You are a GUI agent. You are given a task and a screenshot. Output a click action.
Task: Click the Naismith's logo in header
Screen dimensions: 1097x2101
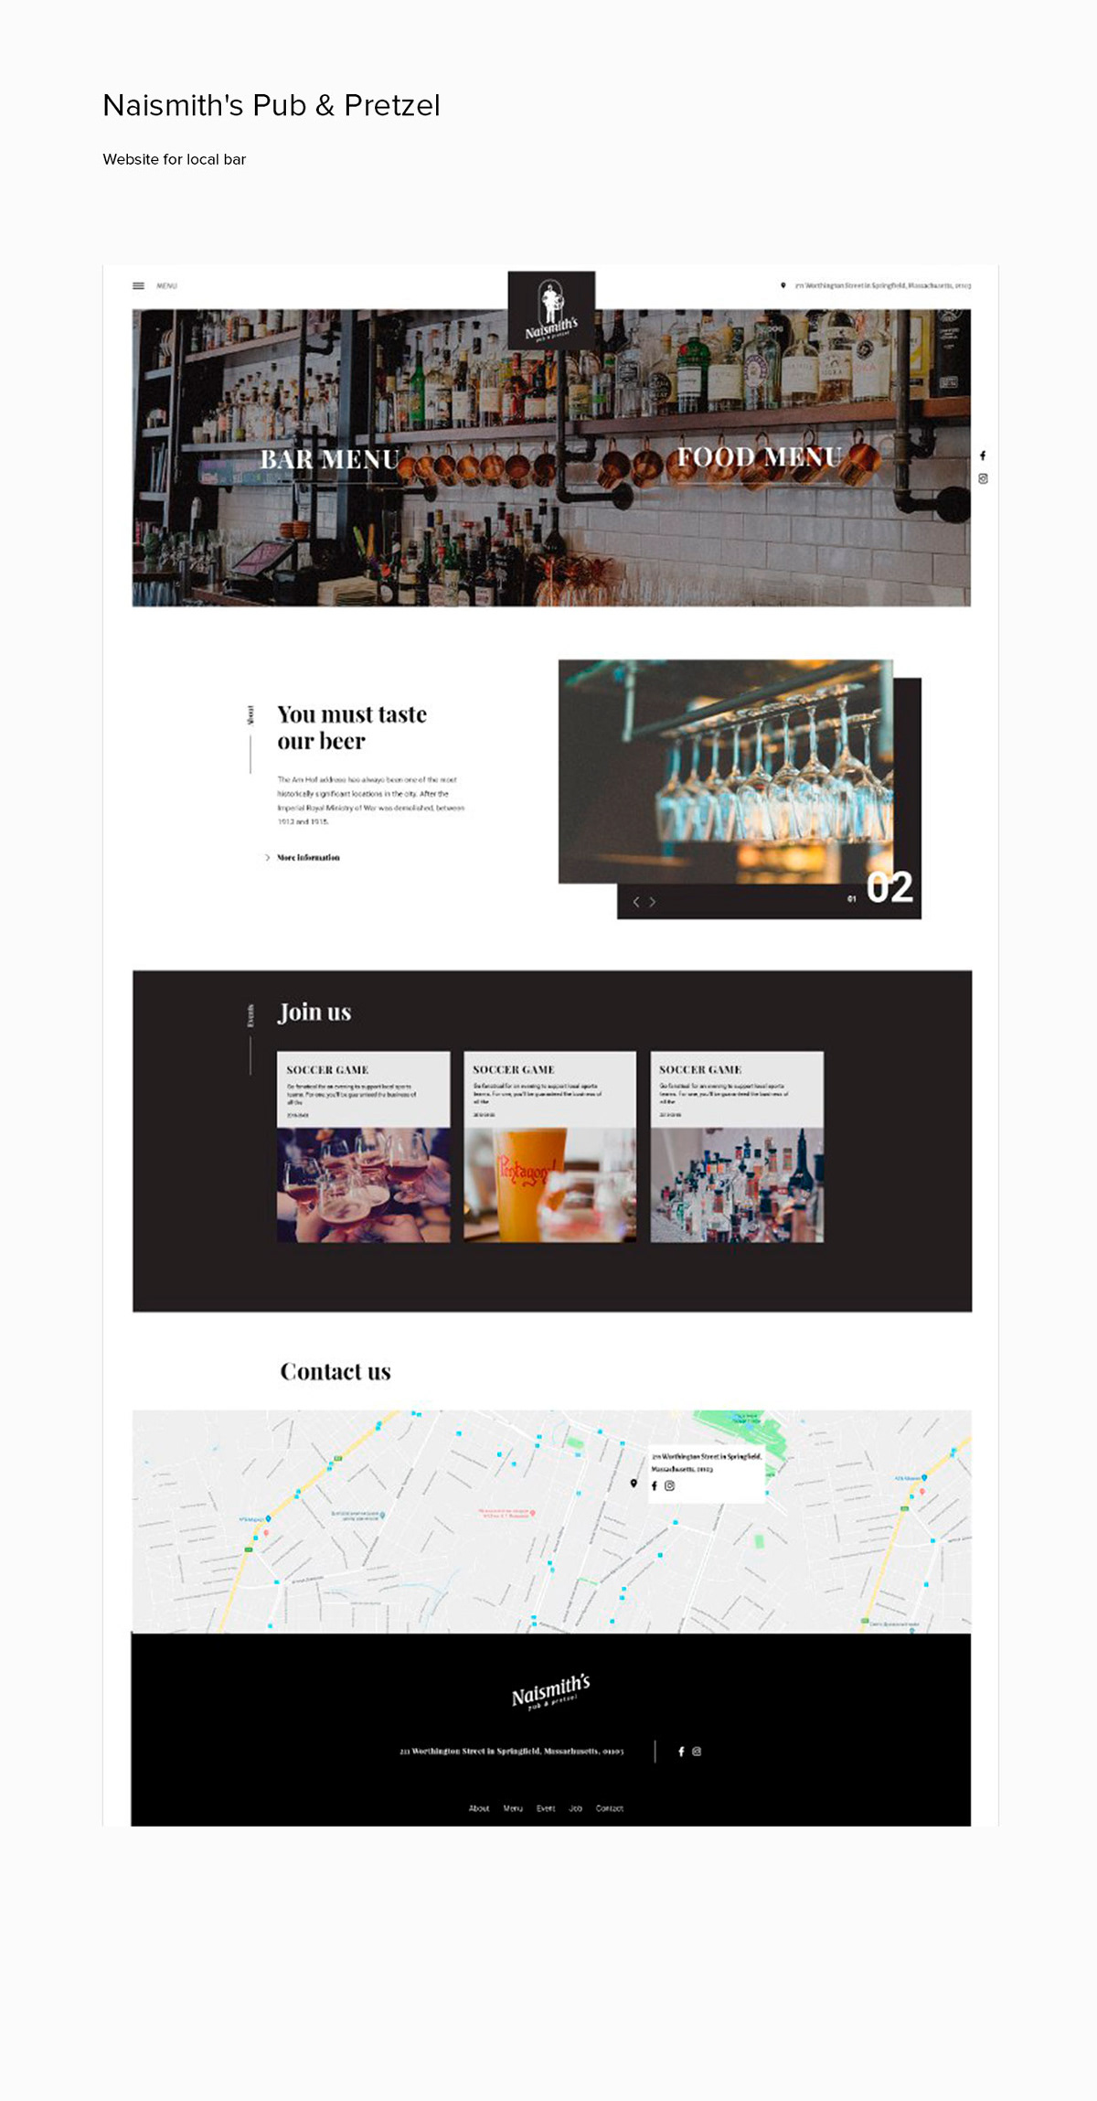pos(551,310)
